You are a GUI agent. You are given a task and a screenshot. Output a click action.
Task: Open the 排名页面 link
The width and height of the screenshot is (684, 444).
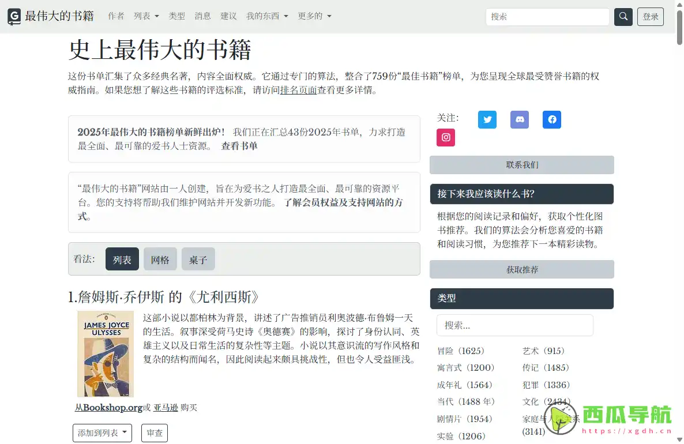point(298,91)
